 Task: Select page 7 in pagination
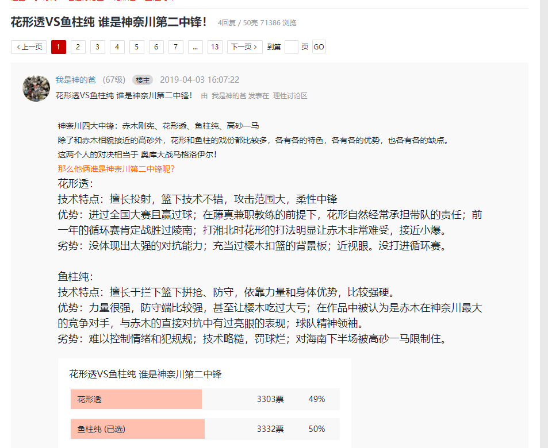coord(176,47)
